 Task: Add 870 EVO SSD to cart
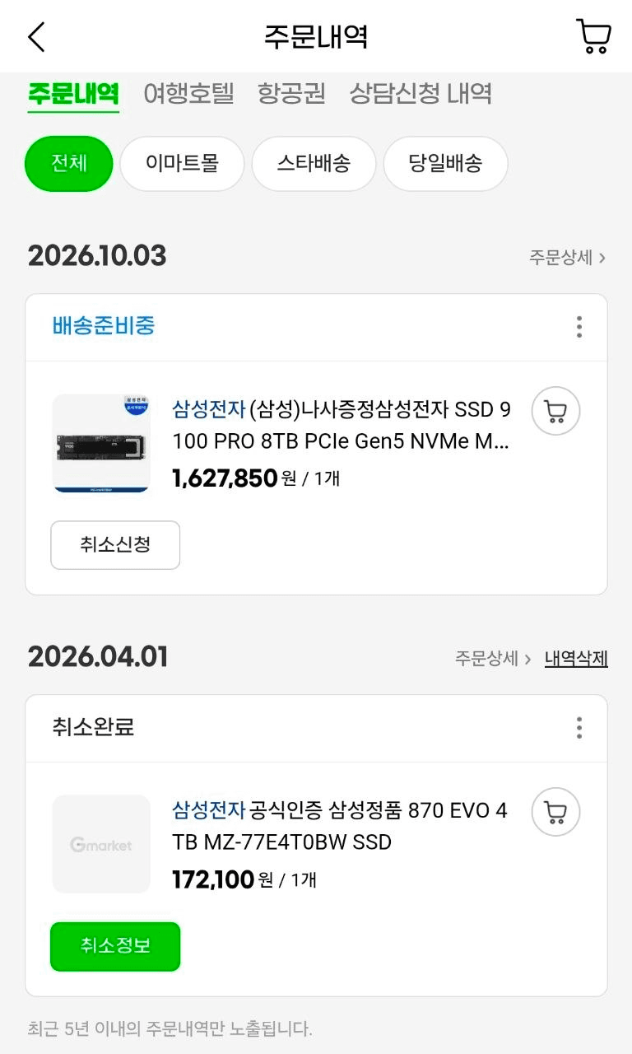[x=556, y=812]
